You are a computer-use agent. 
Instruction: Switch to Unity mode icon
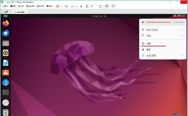pyautogui.click(x=101, y=6)
